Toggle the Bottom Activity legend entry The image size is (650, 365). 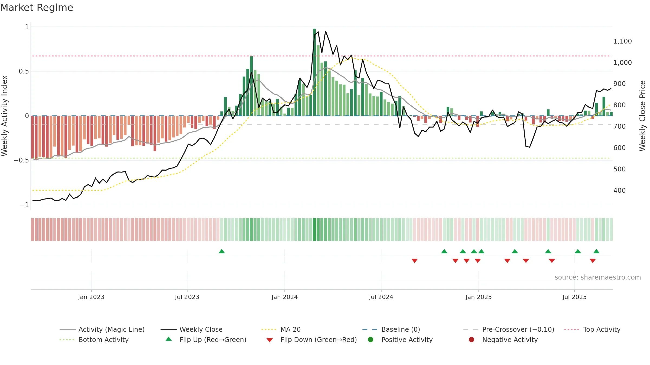(x=94, y=340)
